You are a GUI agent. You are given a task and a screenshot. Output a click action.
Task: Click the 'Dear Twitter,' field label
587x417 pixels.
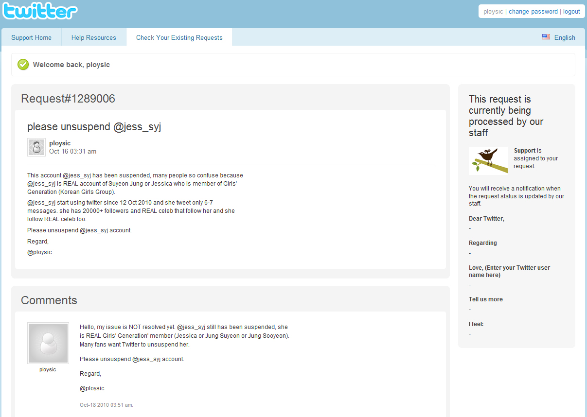coord(486,219)
